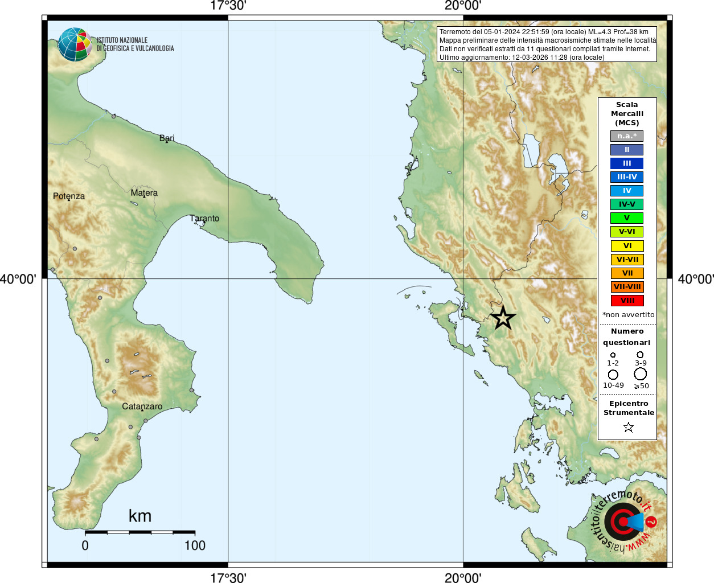Viewport: 714px width, 583px height.
Task: Click the 10-49 questionnaires circle symbol
Action: point(613,375)
